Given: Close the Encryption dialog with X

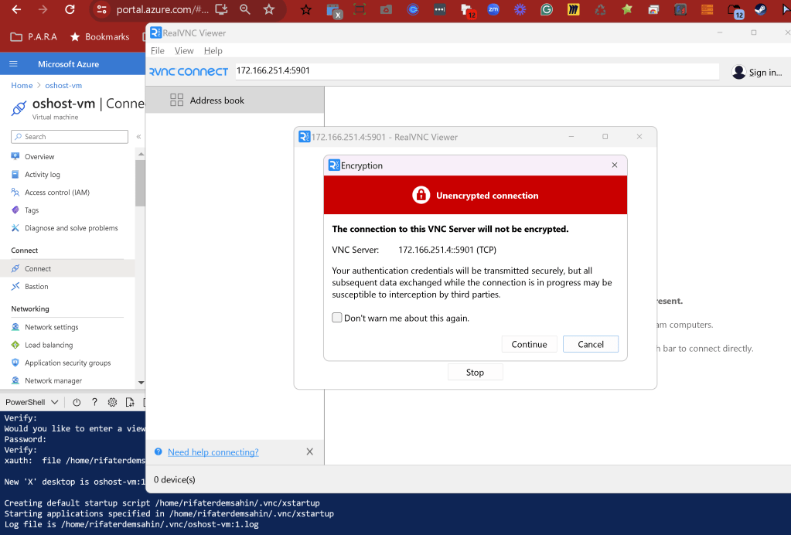Looking at the screenshot, I should [615, 165].
